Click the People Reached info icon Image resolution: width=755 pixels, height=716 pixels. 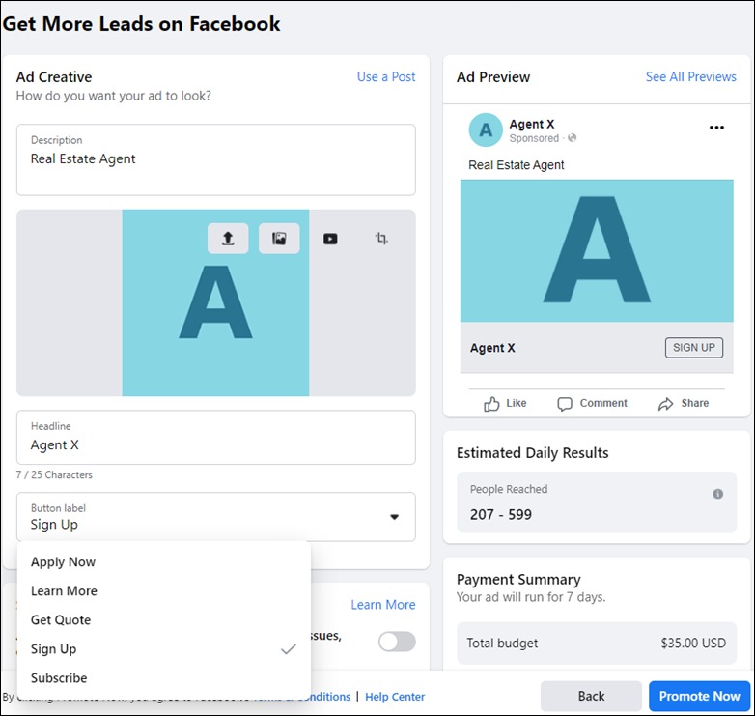[x=717, y=494]
